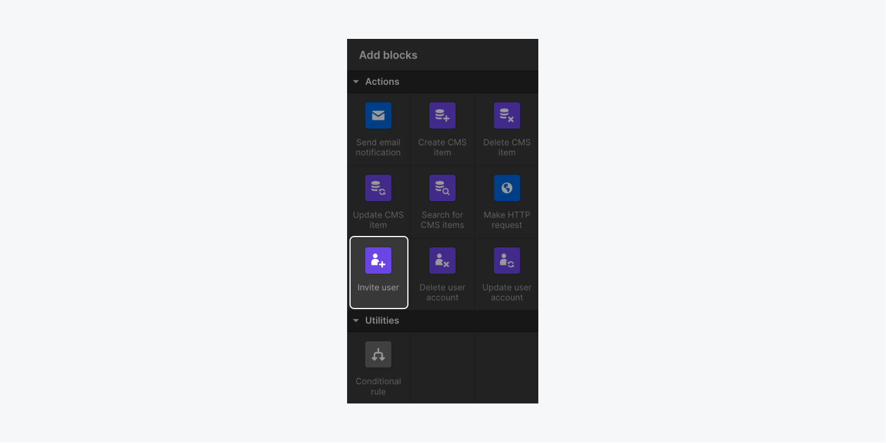The image size is (886, 443).
Task: Click the "Conditional rule" label text
Action: 378,386
